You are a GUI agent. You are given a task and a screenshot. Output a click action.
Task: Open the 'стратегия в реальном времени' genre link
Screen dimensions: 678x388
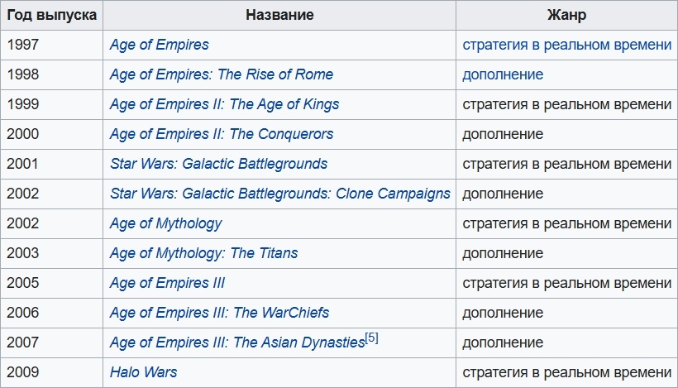pos(566,45)
